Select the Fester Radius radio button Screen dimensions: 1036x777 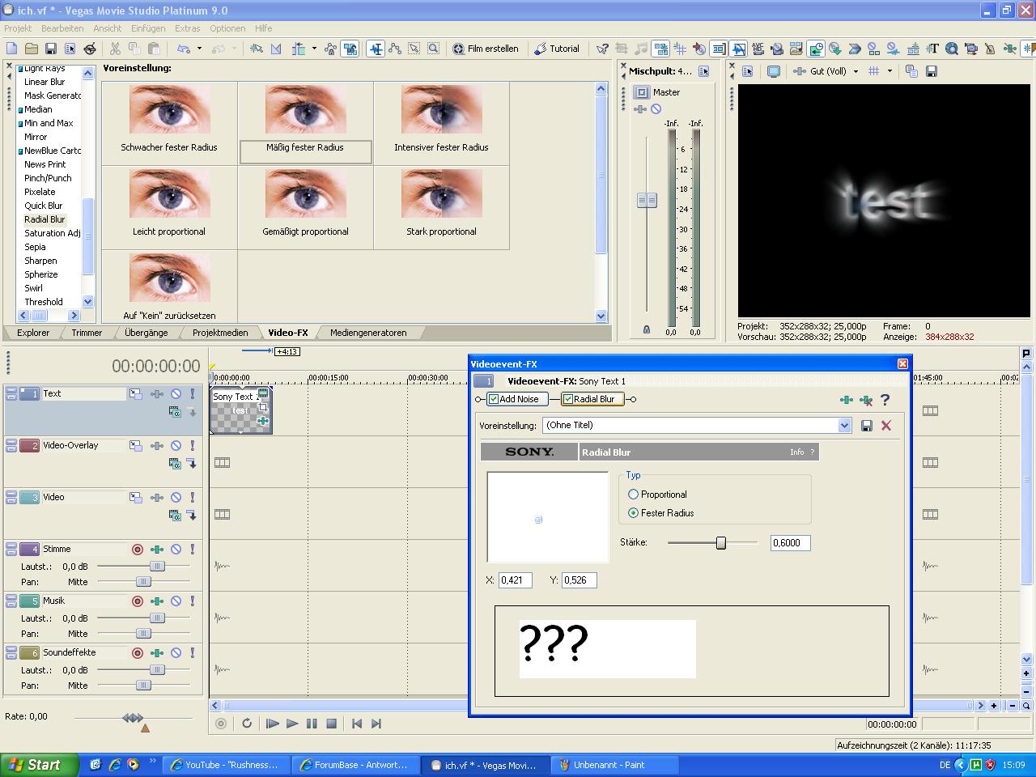(x=634, y=513)
